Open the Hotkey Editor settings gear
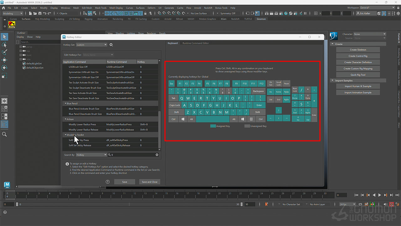Image resolution: width=401 pixels, height=226 pixels. coord(111,45)
